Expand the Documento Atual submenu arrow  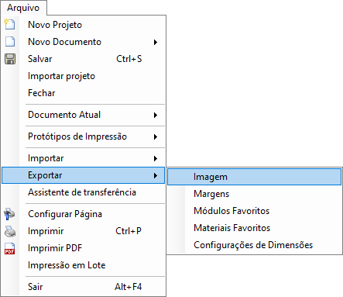(x=156, y=115)
